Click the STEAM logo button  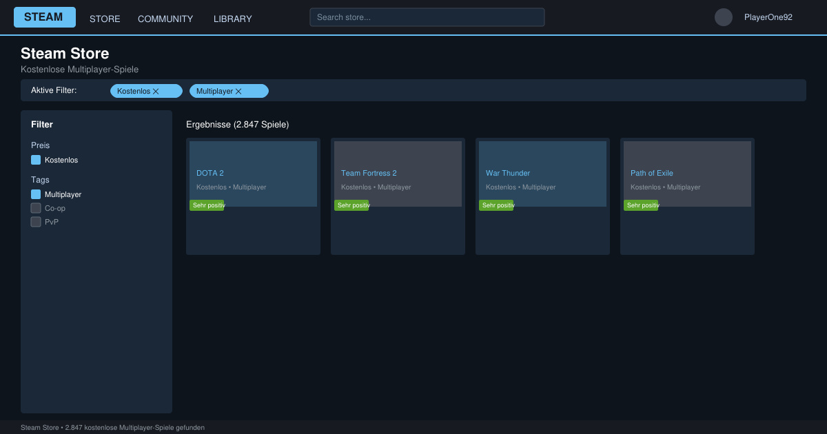click(x=45, y=17)
